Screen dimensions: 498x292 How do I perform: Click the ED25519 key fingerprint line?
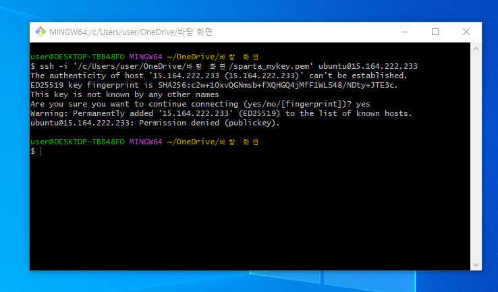214,85
